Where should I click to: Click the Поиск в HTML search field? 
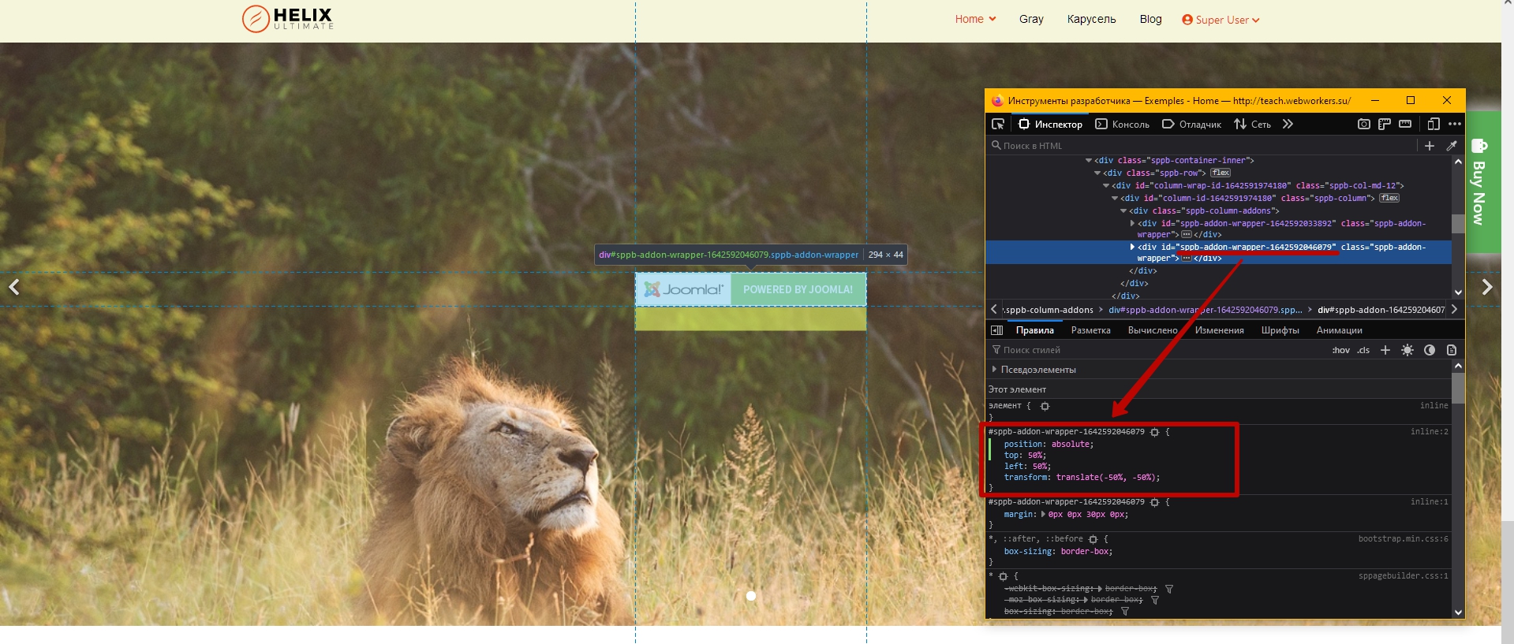coord(1199,146)
